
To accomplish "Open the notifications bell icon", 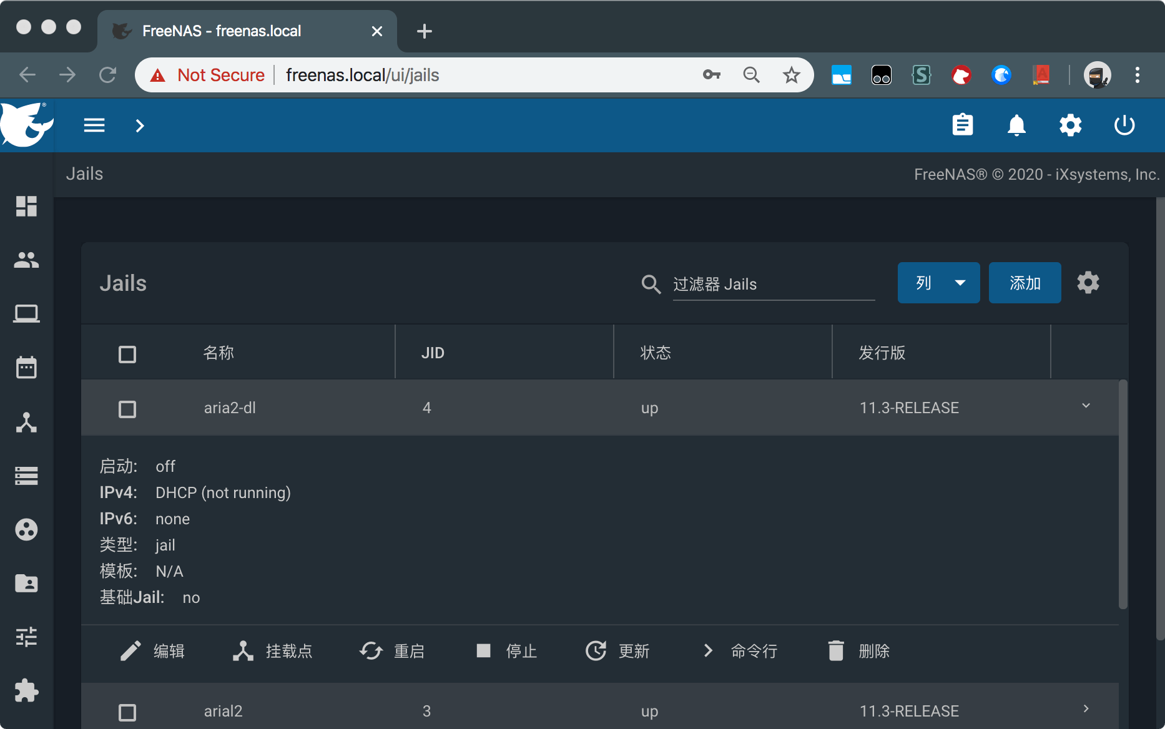I will (1016, 125).
